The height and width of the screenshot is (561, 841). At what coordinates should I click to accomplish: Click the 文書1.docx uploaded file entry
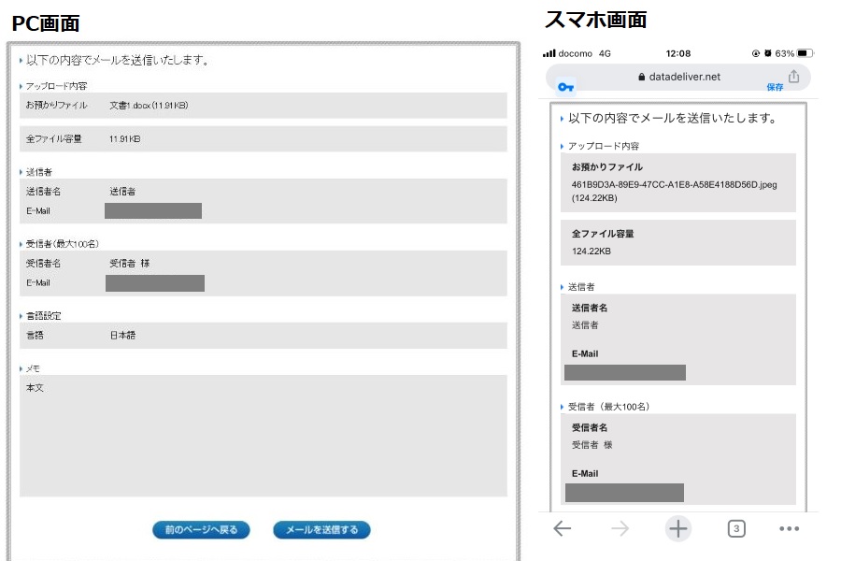(x=149, y=106)
